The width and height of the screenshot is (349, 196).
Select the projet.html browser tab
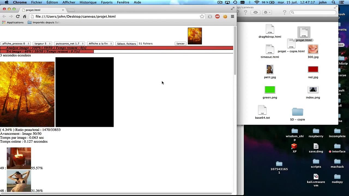(42, 10)
